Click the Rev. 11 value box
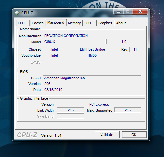The height and width of the screenshot is (157, 164). click(x=135, y=49)
